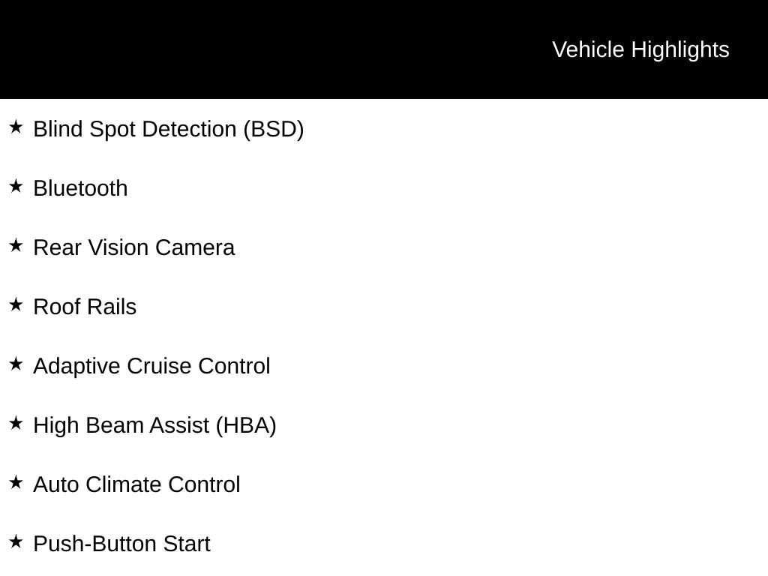
Task: Click the '(BSD)' abbreviation text
Action: (274, 129)
